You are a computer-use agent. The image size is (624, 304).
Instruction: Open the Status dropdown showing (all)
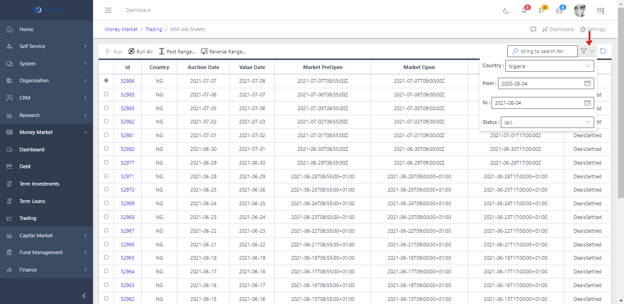(x=547, y=122)
